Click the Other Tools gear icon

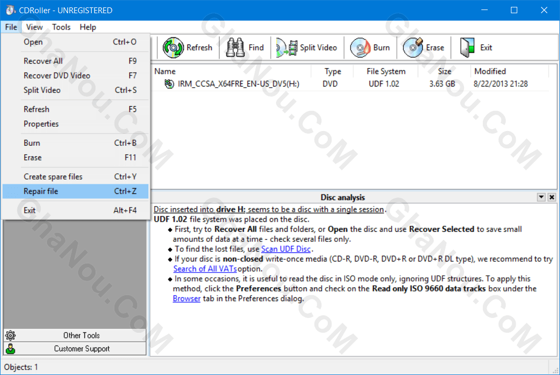pyautogui.click(x=11, y=335)
